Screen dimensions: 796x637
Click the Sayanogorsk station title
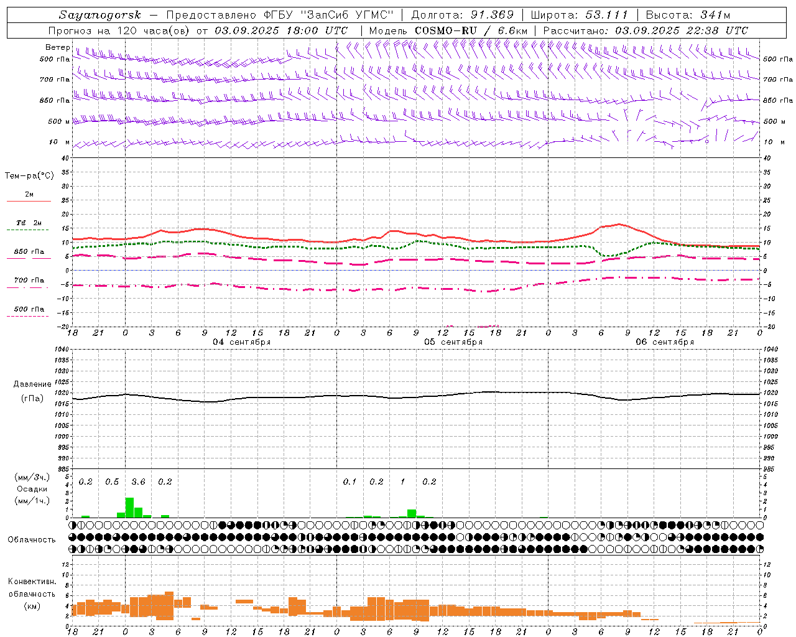(x=100, y=15)
